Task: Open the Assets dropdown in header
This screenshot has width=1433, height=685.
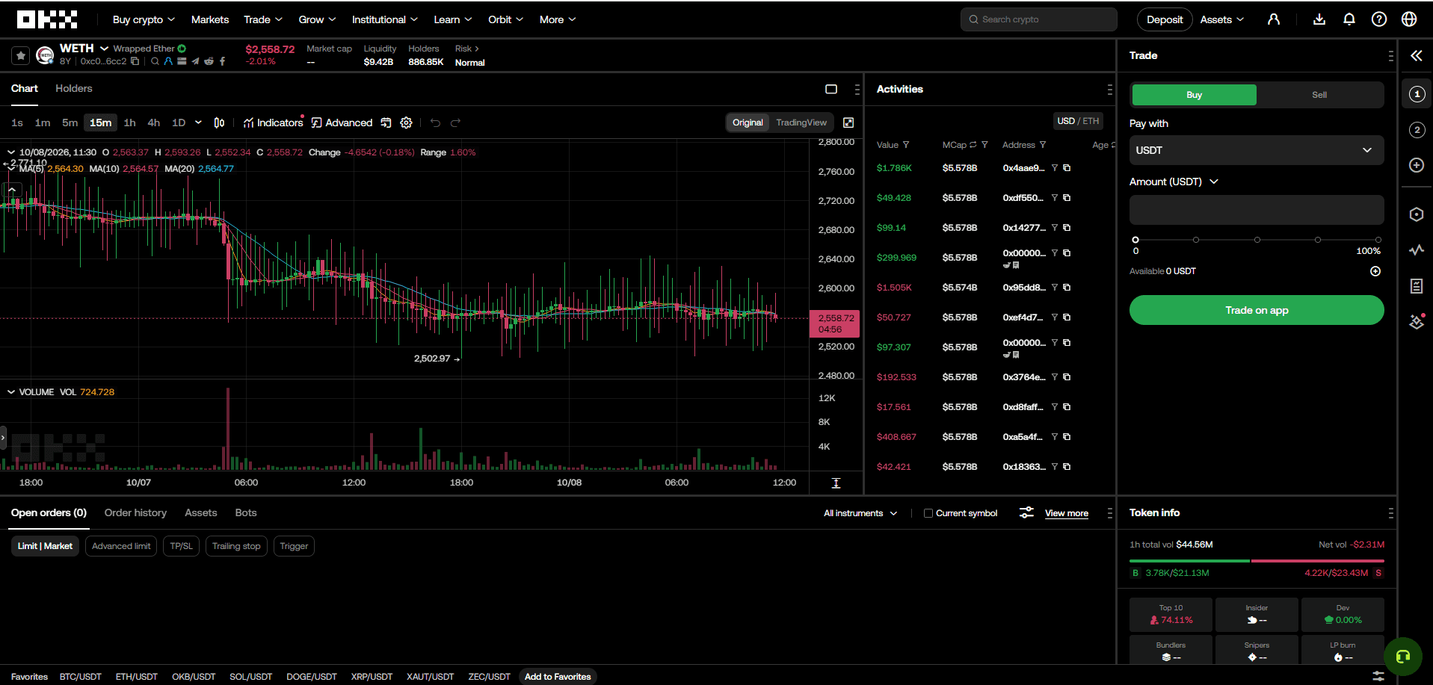Action: (1222, 19)
